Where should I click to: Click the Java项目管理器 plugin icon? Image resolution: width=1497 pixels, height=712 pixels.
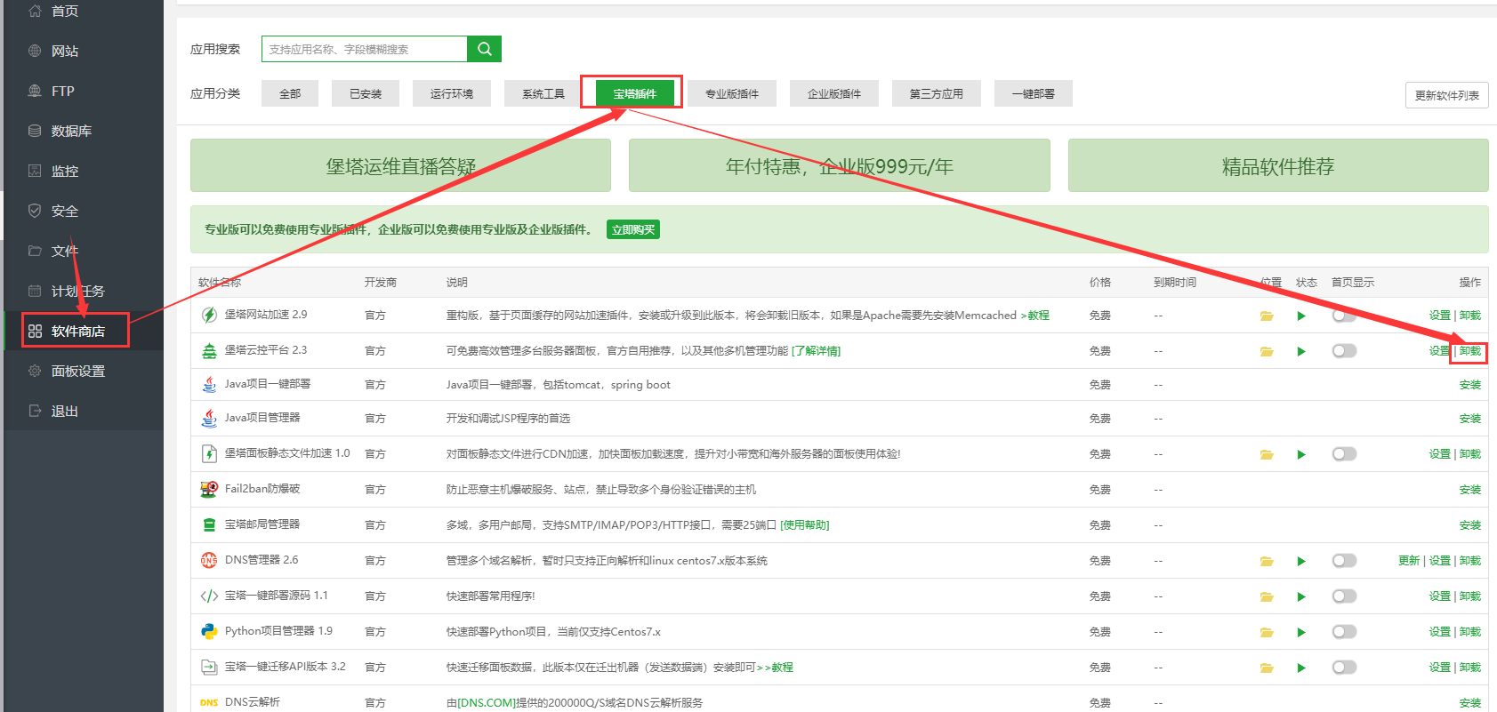(209, 418)
